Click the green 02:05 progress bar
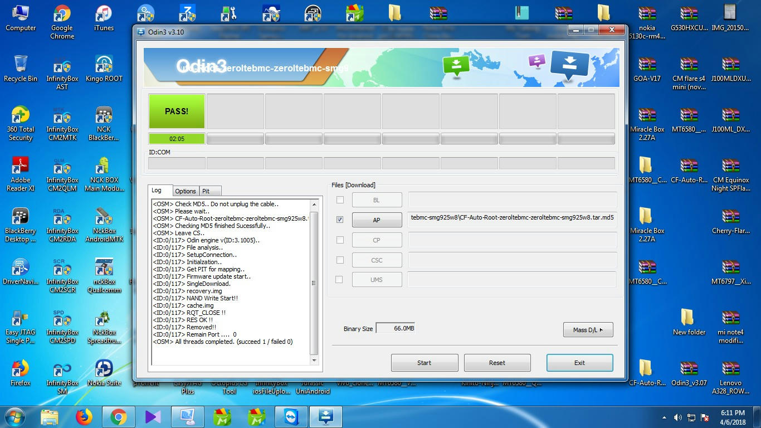 (x=177, y=139)
